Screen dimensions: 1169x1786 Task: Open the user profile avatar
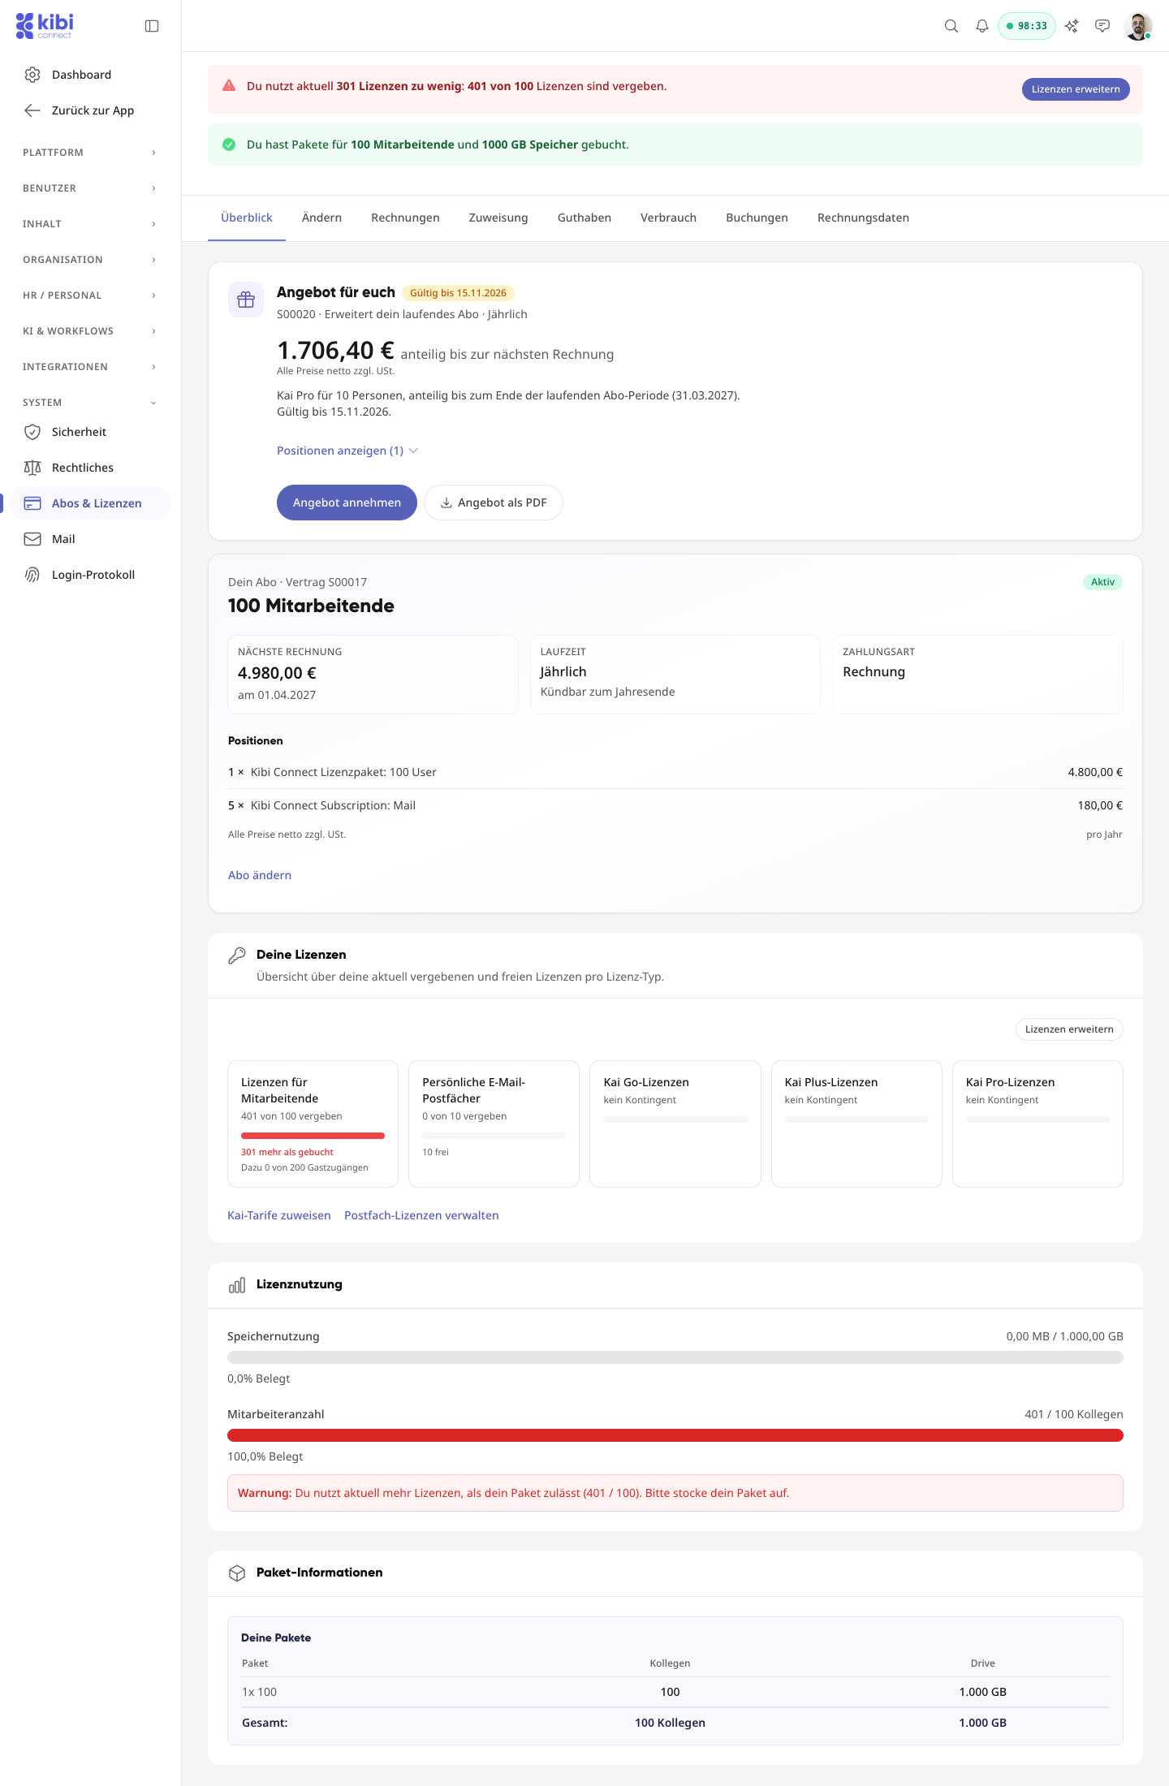click(x=1138, y=26)
